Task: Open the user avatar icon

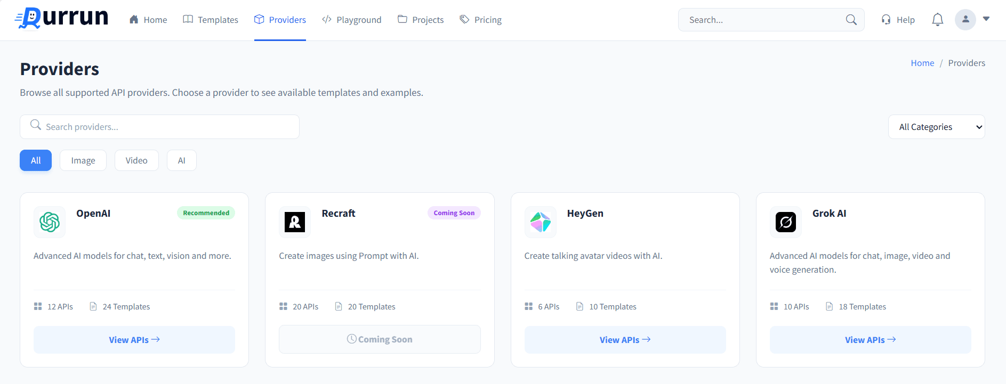Action: [x=965, y=20]
